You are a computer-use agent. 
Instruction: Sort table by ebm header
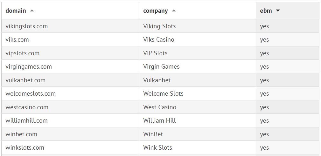266,10
